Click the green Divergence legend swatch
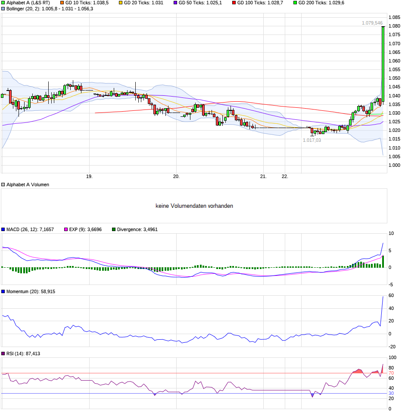 114,230
